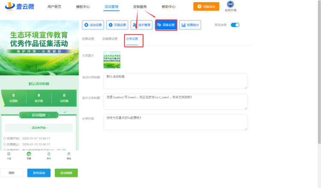
Task: Open 投票统计 chart button
Action: [x=190, y=25]
